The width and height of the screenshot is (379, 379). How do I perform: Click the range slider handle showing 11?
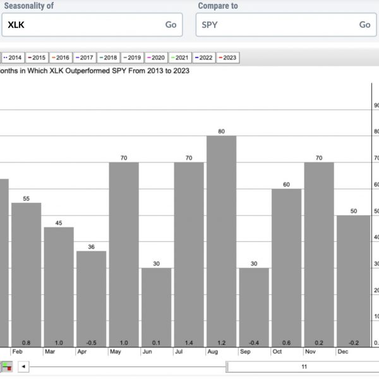click(x=304, y=366)
